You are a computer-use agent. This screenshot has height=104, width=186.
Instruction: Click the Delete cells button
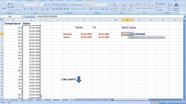[144, 6]
